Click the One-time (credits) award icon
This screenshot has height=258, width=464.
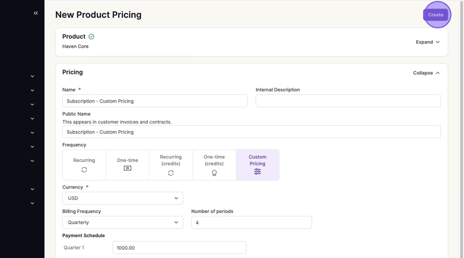point(214,173)
